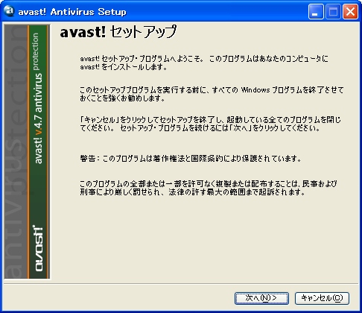Click the vertical 'avast! v.4.7 antivirus' banner text

[38, 118]
